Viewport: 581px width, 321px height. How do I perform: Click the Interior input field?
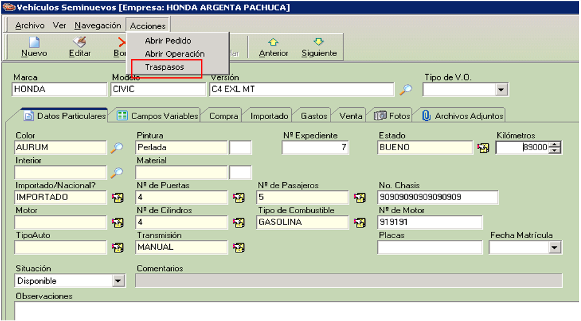61,172
